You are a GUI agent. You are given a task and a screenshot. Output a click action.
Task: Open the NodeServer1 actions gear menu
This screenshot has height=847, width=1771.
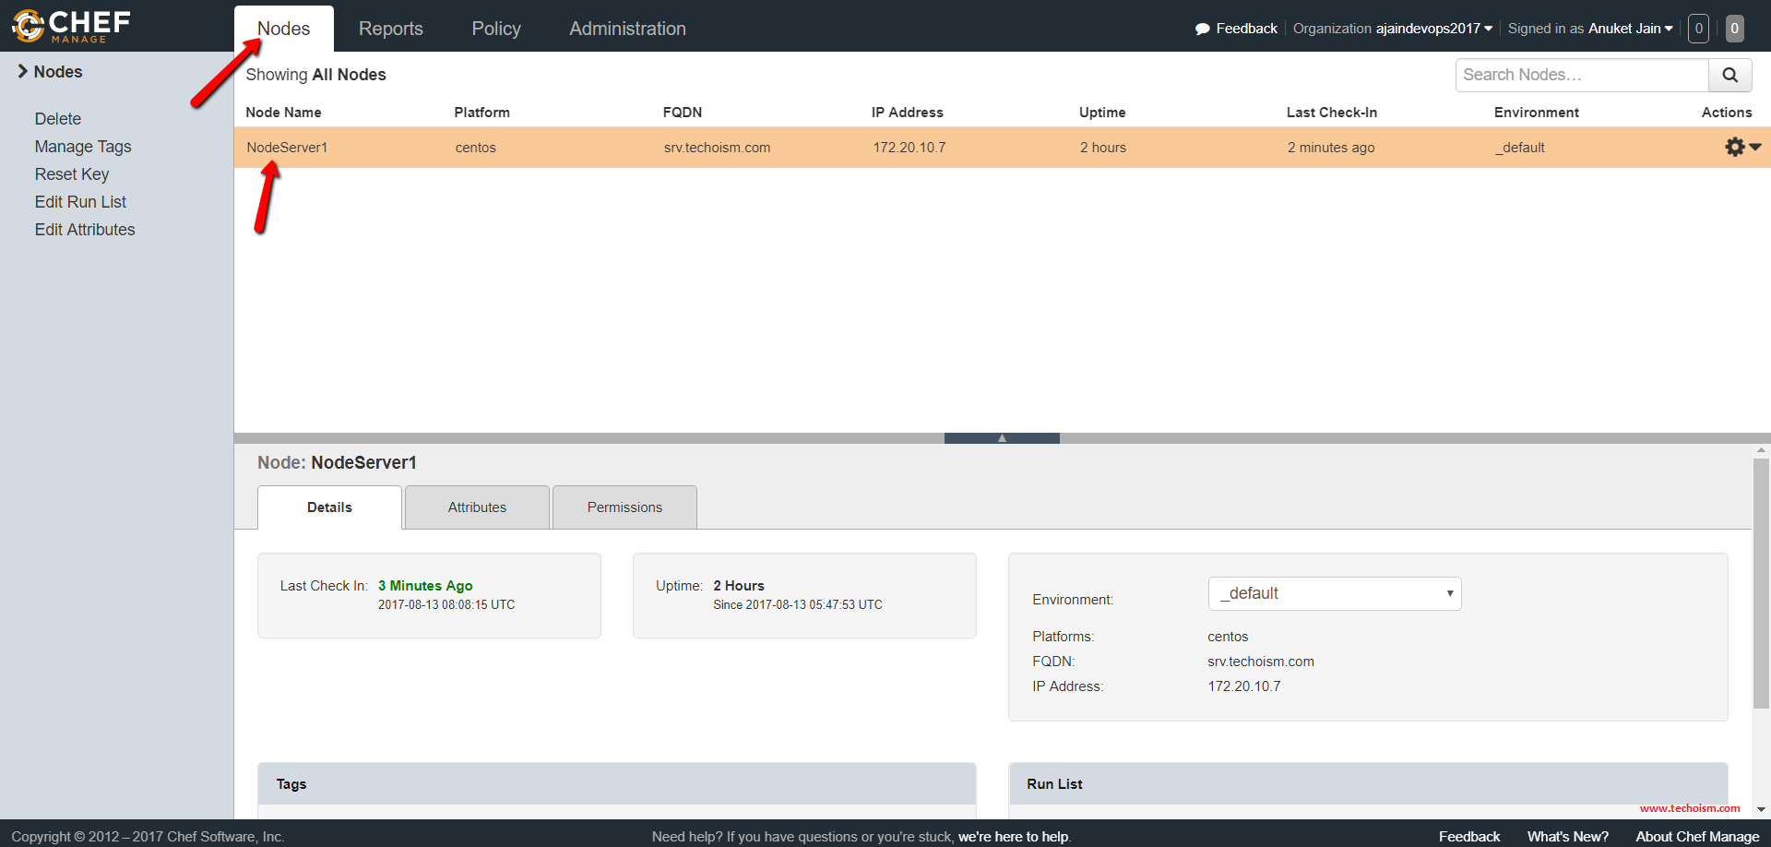1742,147
